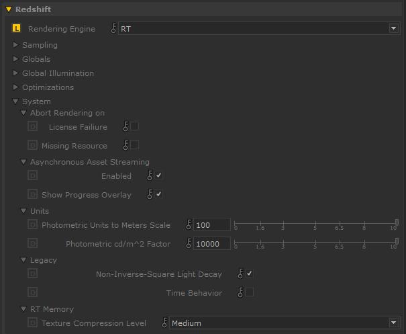The image size is (406, 334).
Task: Click key icon for Photometric Units to Meters Scale
Action: point(189,224)
